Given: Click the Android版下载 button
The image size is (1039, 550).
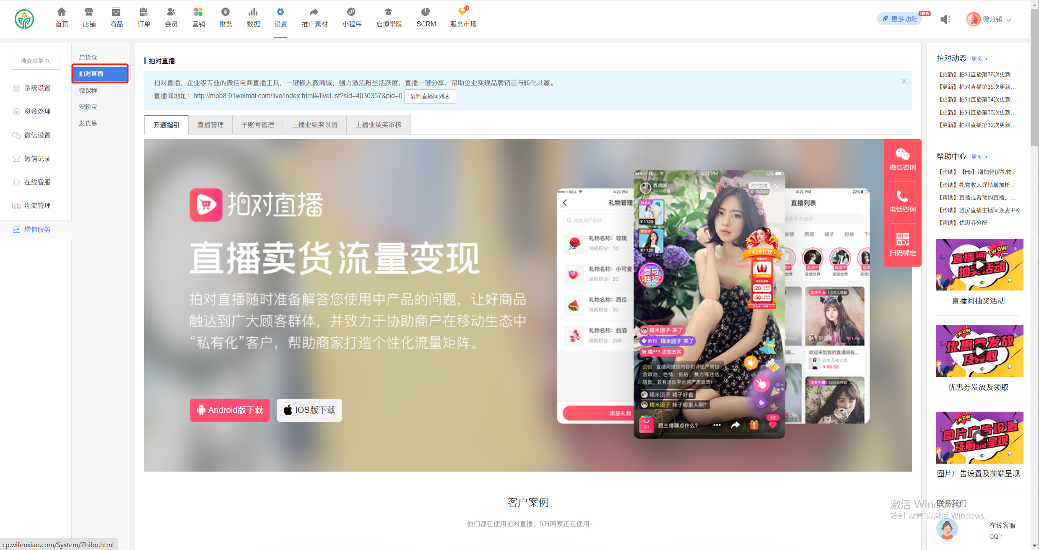Looking at the screenshot, I should [230, 410].
